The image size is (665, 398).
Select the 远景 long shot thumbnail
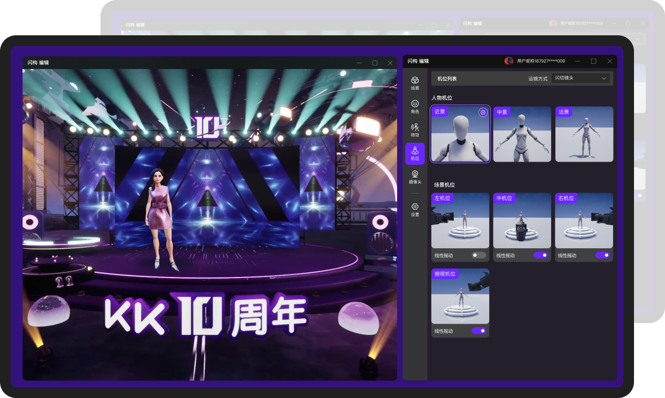tap(584, 134)
